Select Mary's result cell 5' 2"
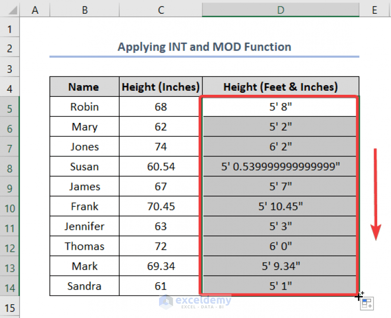Screen dimensions: 391x318 click(x=281, y=126)
